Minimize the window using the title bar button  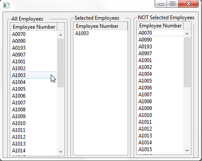(161, 4)
